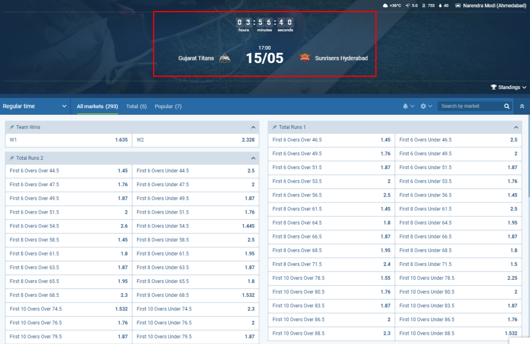This screenshot has height=344, width=530.
Task: Collapse the Team Wins section
Action: point(253,127)
